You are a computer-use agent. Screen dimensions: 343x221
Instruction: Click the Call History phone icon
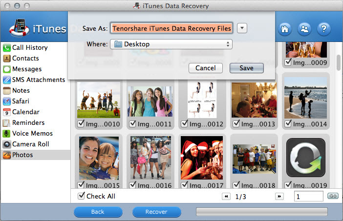pyautogui.click(x=7, y=48)
